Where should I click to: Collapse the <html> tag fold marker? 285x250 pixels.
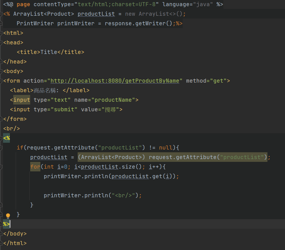1,33
